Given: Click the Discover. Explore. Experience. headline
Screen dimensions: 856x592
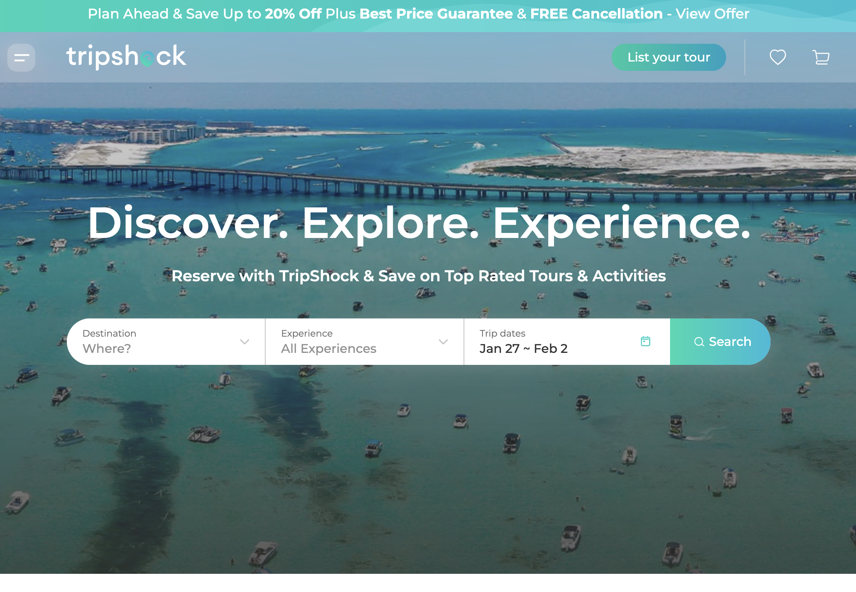Looking at the screenshot, I should click(x=419, y=223).
